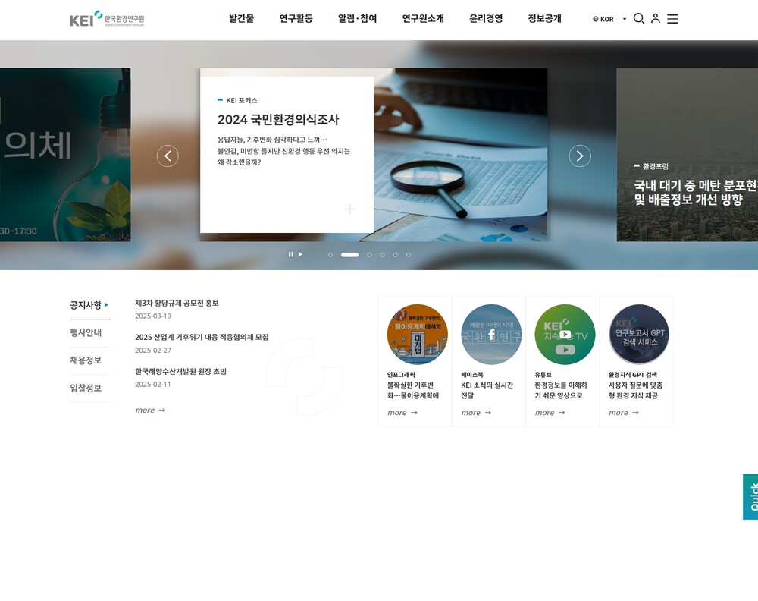Viewport: 758px width, 601px height.
Task: Open the Quick side panel tab
Action: (750, 497)
